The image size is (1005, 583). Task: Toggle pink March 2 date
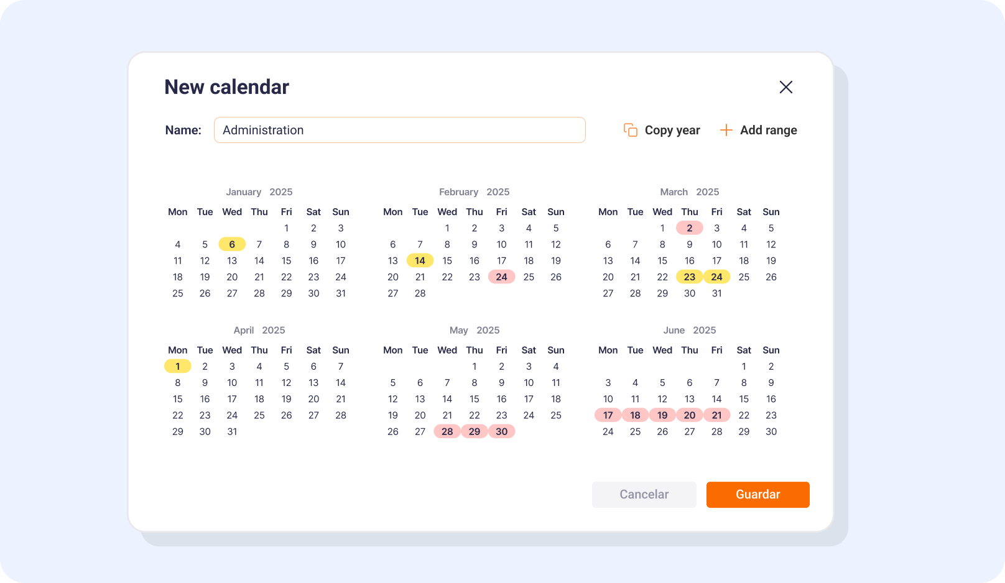point(689,228)
